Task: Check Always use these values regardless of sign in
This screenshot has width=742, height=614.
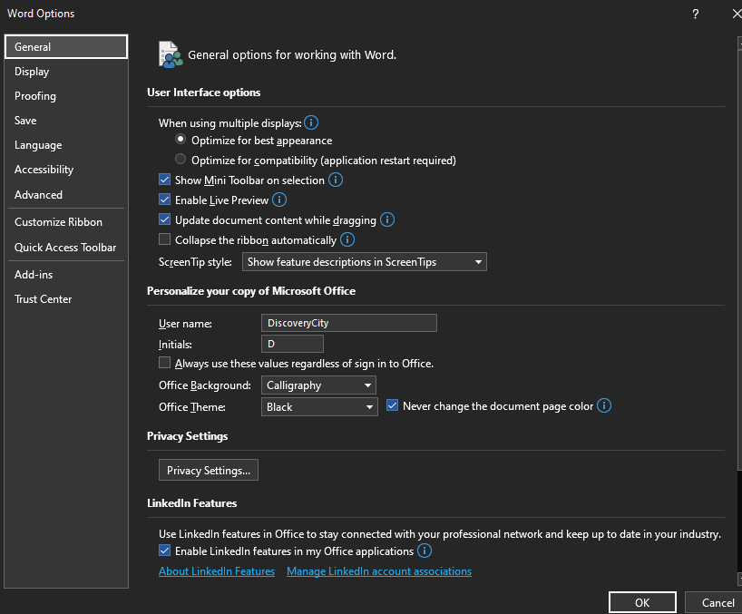Action: point(165,363)
